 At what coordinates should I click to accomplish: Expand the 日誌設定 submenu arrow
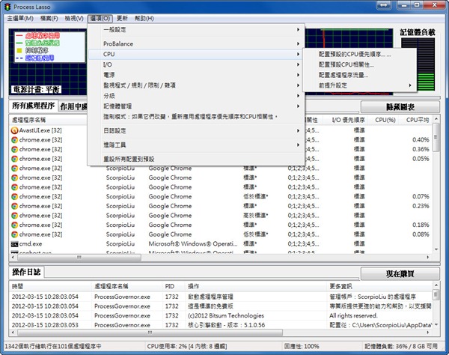point(298,130)
